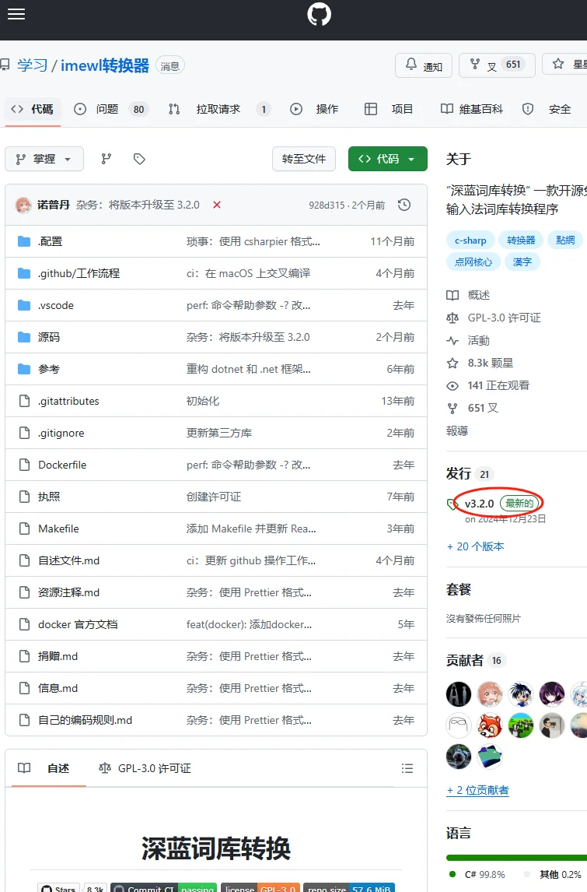Open sidebar GPL-3.0 许可证 link
Screen dimensions: 587x892
click(x=494, y=318)
